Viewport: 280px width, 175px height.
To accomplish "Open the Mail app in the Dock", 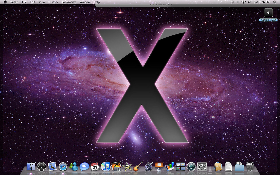I will pyautogui.click(x=52, y=167).
